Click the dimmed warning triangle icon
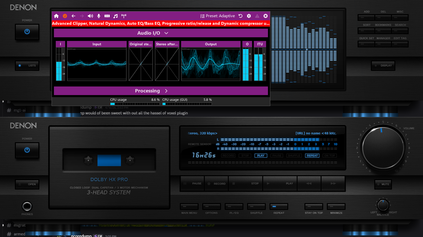The height and width of the screenshot is (237, 423). [257, 16]
